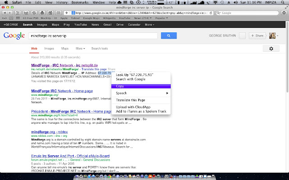Click +GEORGE in the Google bar
Image resolution: width=289 pixels, height=180 pixels.
click(x=11, y=25)
